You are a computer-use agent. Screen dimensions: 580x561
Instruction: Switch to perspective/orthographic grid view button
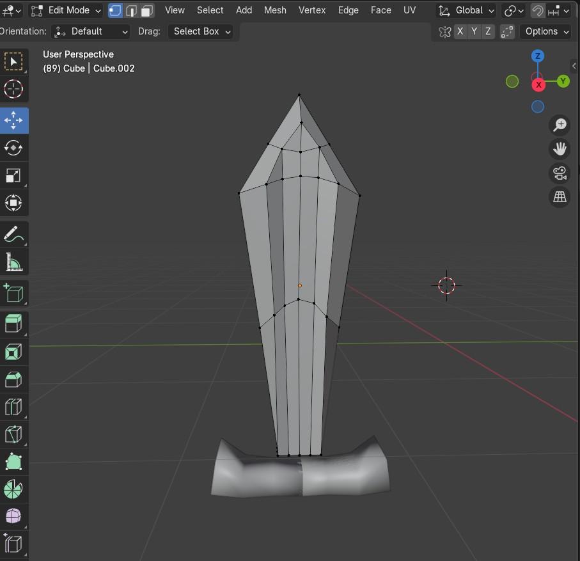[x=560, y=197]
